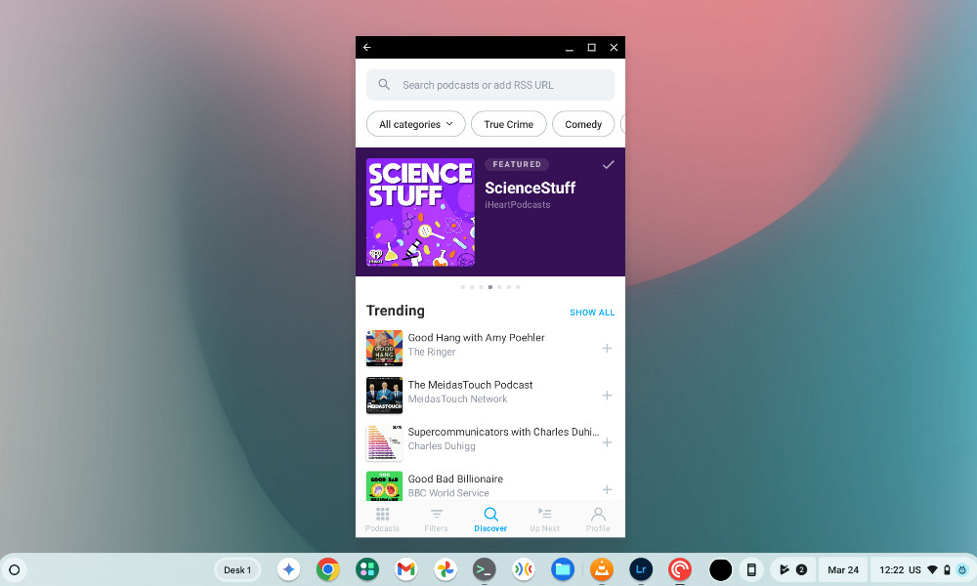Click the magnifier icon in the search bar
Viewport: 977px width, 586px height.
point(384,85)
